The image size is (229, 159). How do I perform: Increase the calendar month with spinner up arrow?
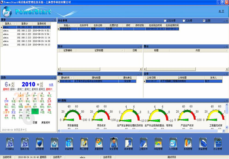coord(13,83)
